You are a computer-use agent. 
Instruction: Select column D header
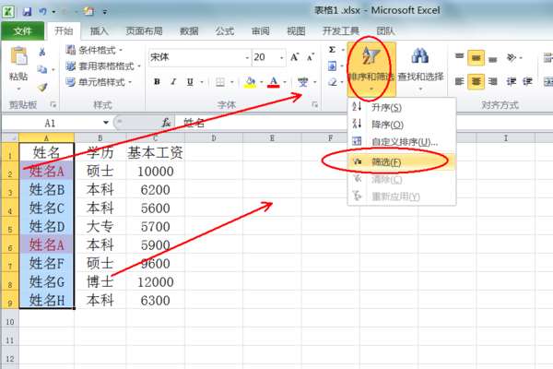point(214,137)
